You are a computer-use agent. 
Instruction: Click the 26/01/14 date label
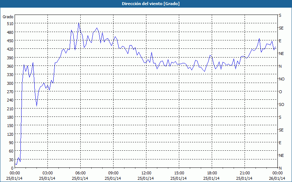click(277, 178)
